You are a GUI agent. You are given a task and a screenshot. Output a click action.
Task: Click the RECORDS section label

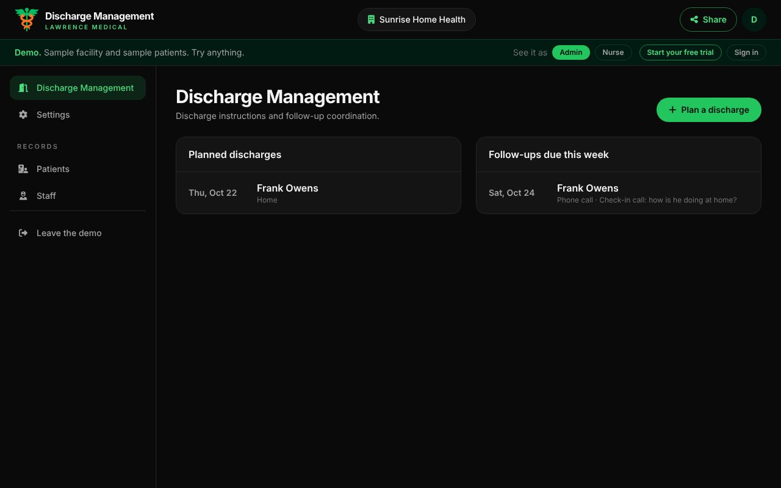coord(37,146)
